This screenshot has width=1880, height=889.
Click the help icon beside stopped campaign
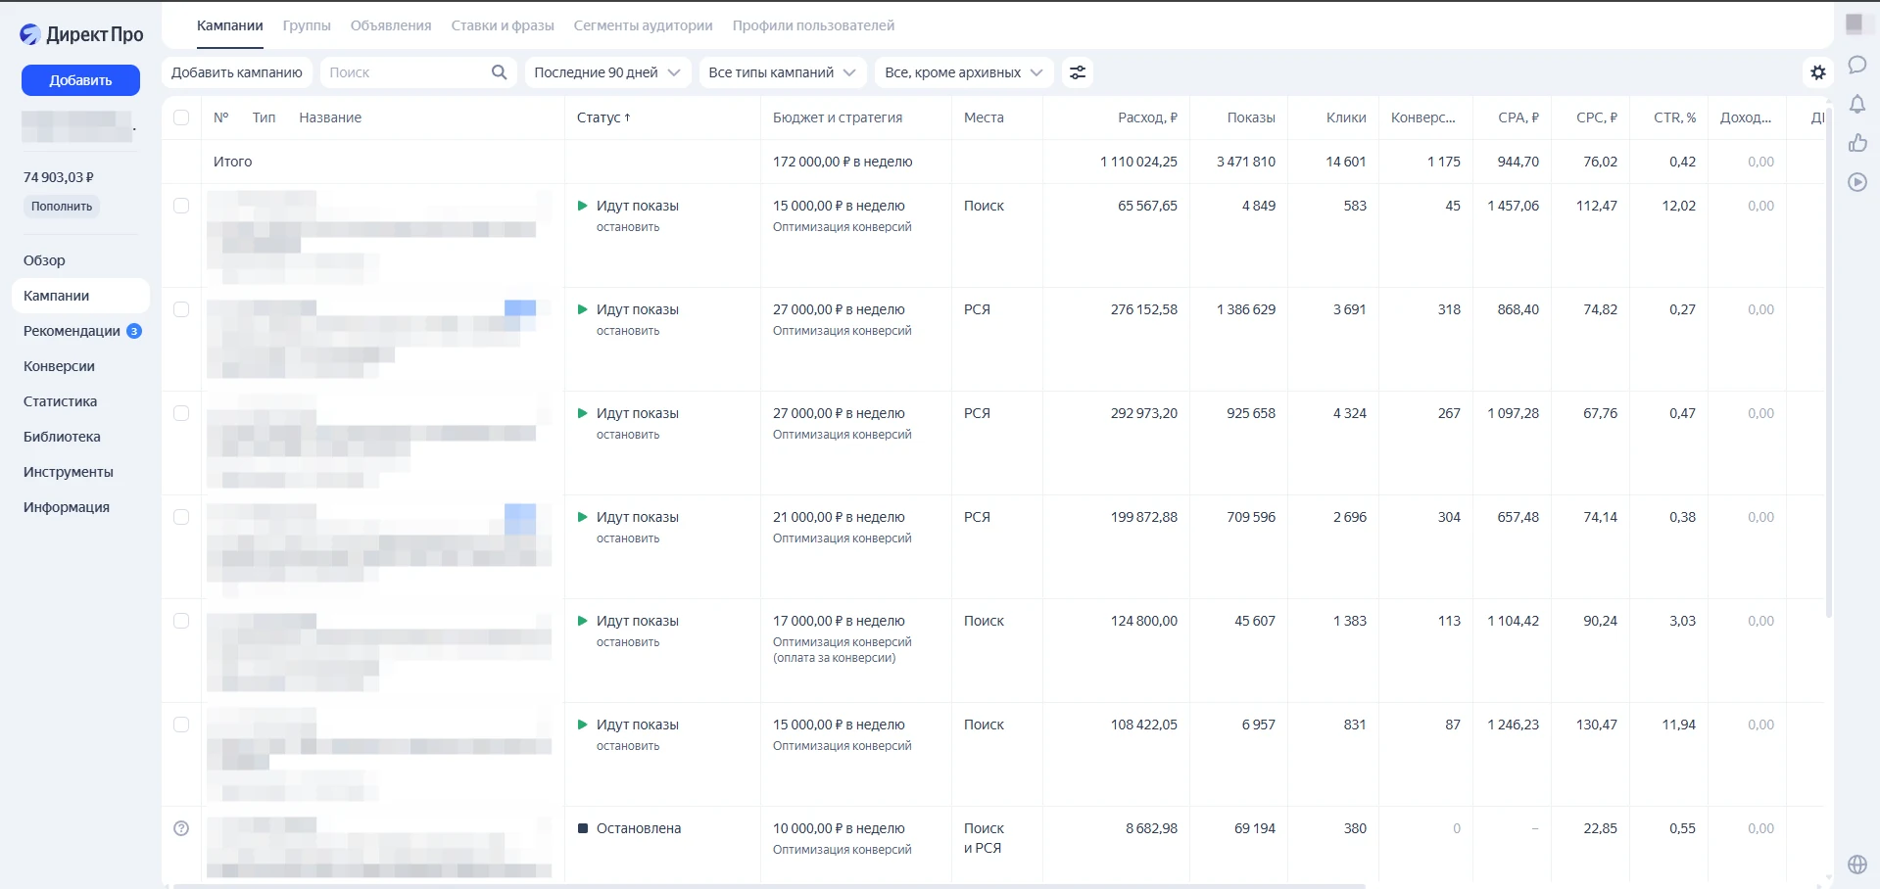(181, 828)
